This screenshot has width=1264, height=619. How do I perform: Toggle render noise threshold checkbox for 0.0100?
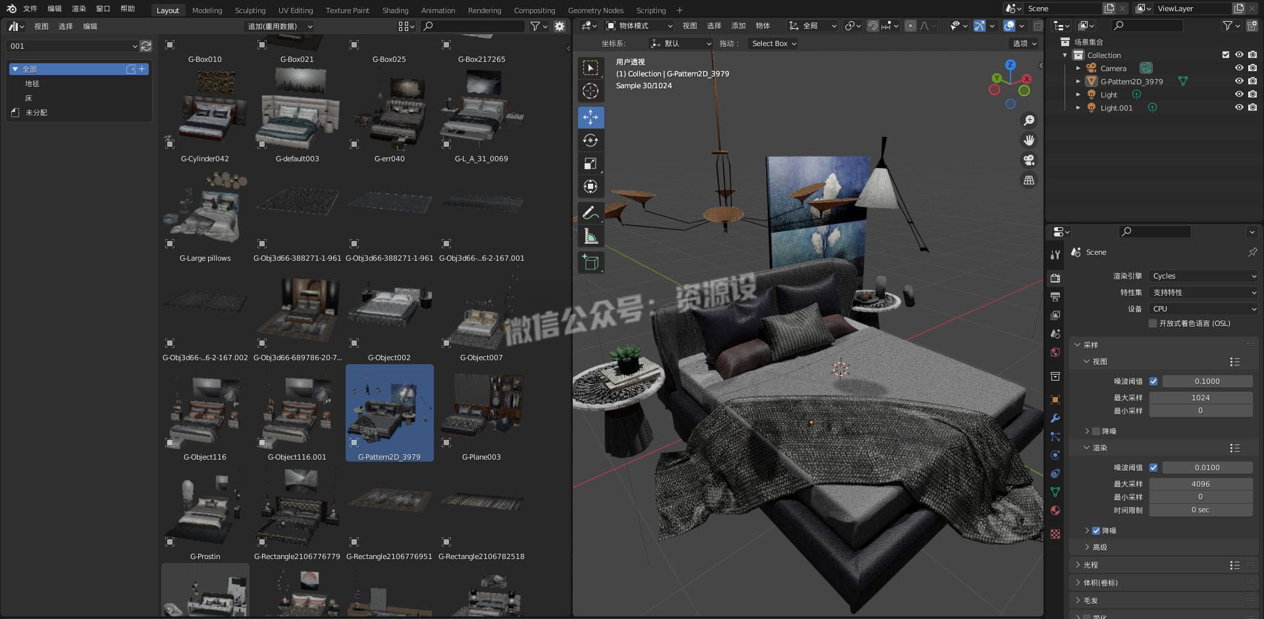click(x=1153, y=468)
